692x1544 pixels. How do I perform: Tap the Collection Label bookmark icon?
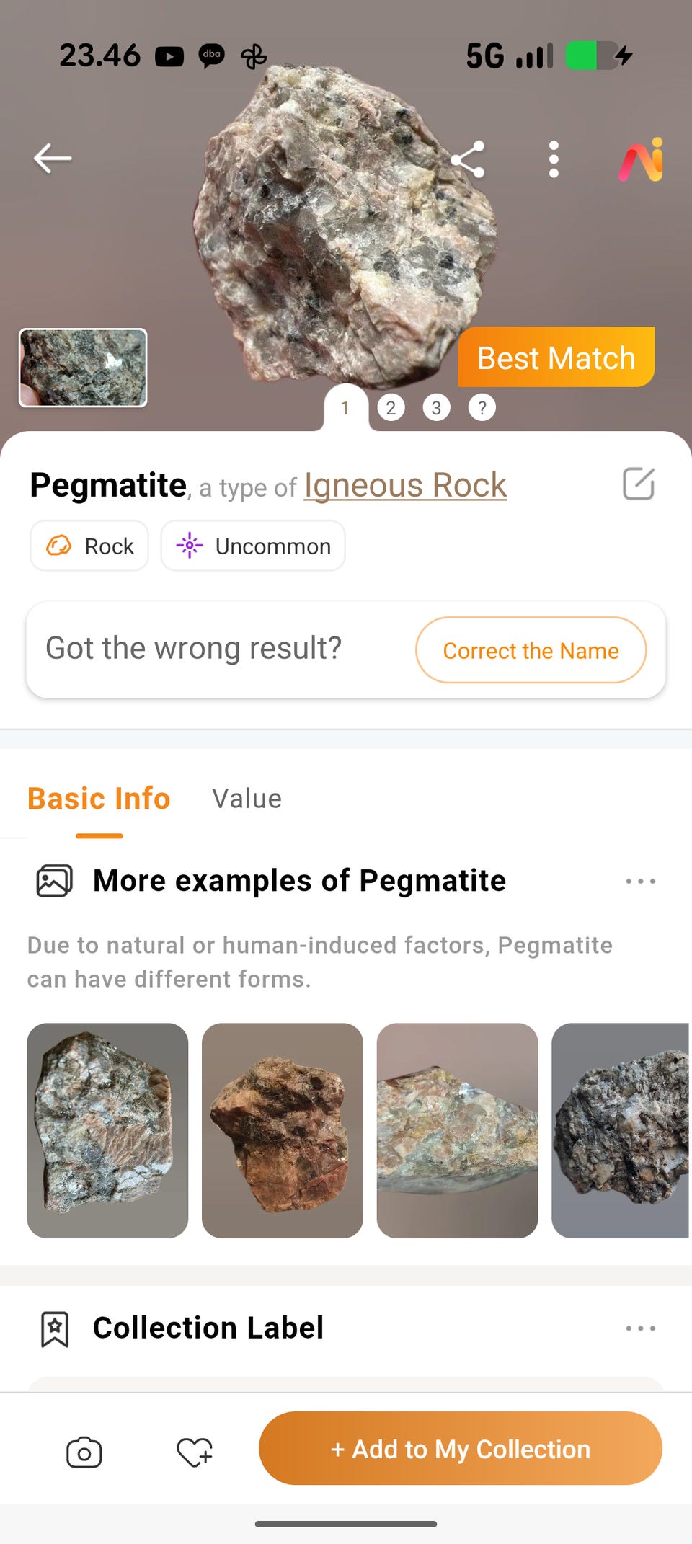[x=55, y=1328]
